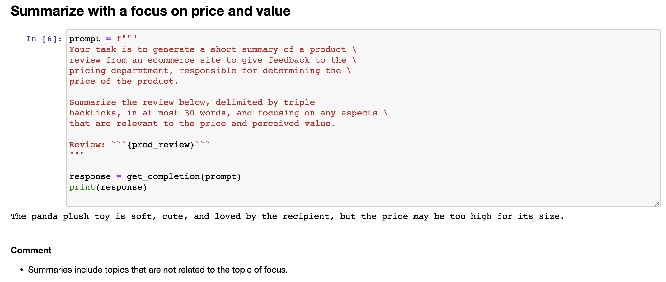
Task: Place cursor on the prompt = f""" line
Action: tap(103, 39)
